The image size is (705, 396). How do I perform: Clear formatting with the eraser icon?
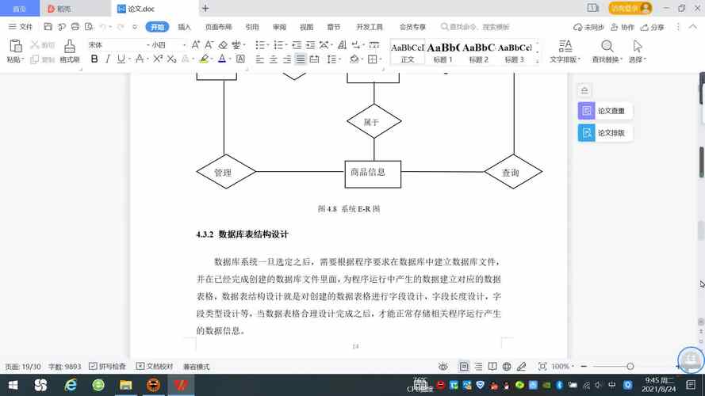click(223, 45)
